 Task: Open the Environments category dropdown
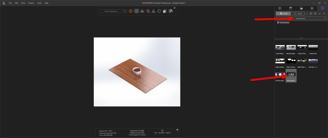[x=301, y=18]
